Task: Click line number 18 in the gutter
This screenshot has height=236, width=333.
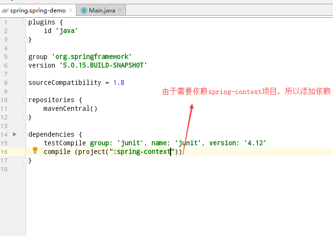Action: pos(4,169)
